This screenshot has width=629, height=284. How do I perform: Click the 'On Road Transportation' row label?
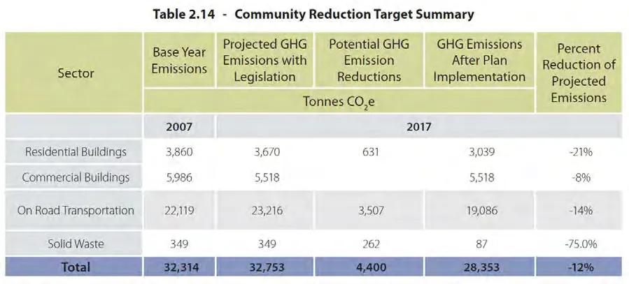click(76, 211)
